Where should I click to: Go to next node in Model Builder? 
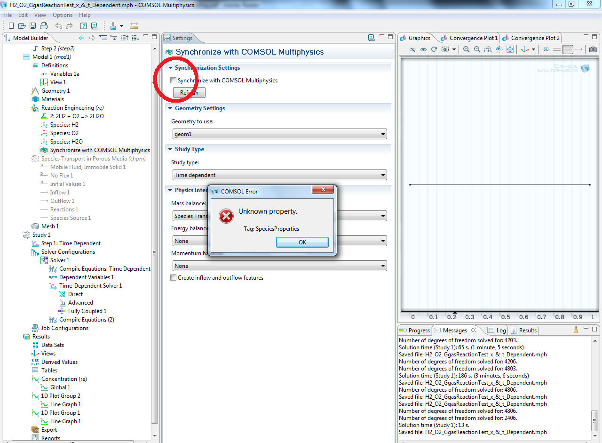[92, 38]
